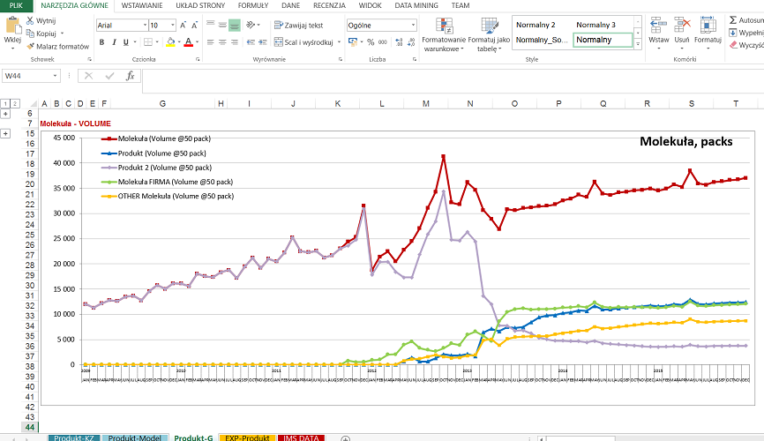The height and width of the screenshot is (441, 764).
Task: Click the insert function fx icon
Action: [130, 76]
